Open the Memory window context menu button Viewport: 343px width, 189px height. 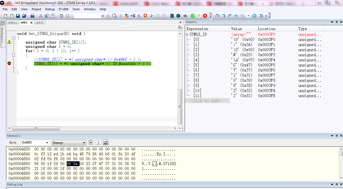coord(91,142)
